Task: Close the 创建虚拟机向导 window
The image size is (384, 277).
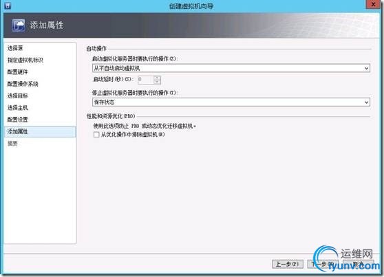Action: (x=373, y=4)
